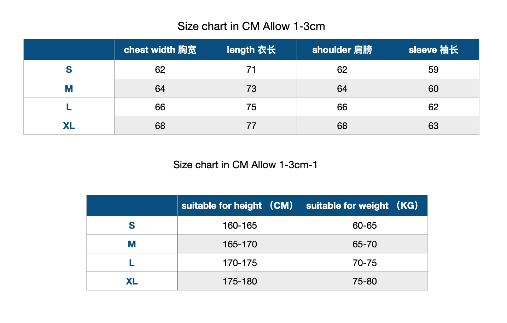Click the XL row label in measurements table
Image resolution: width=507 pixels, height=323 pixels.
69,126
